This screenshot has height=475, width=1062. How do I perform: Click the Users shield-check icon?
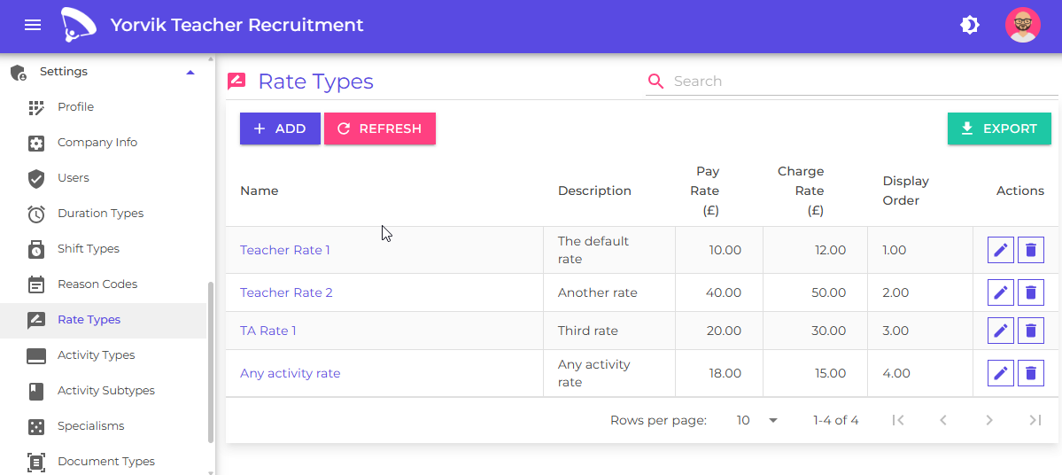(36, 178)
